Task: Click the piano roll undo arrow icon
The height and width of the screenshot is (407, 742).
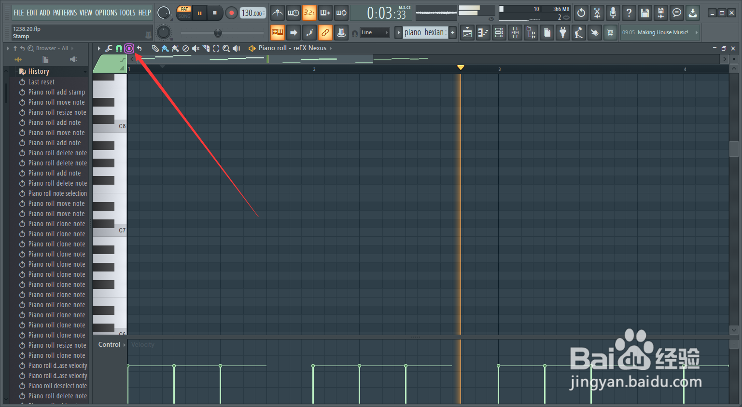Action: (x=140, y=48)
